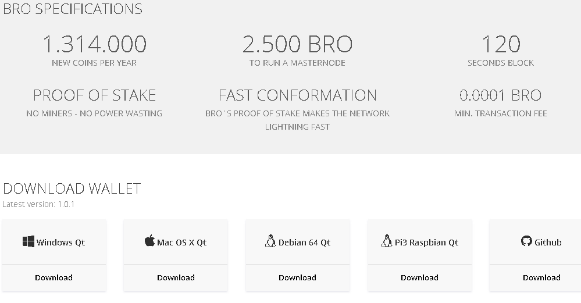Click the 2.500 BRO masternode figure

tap(297, 44)
